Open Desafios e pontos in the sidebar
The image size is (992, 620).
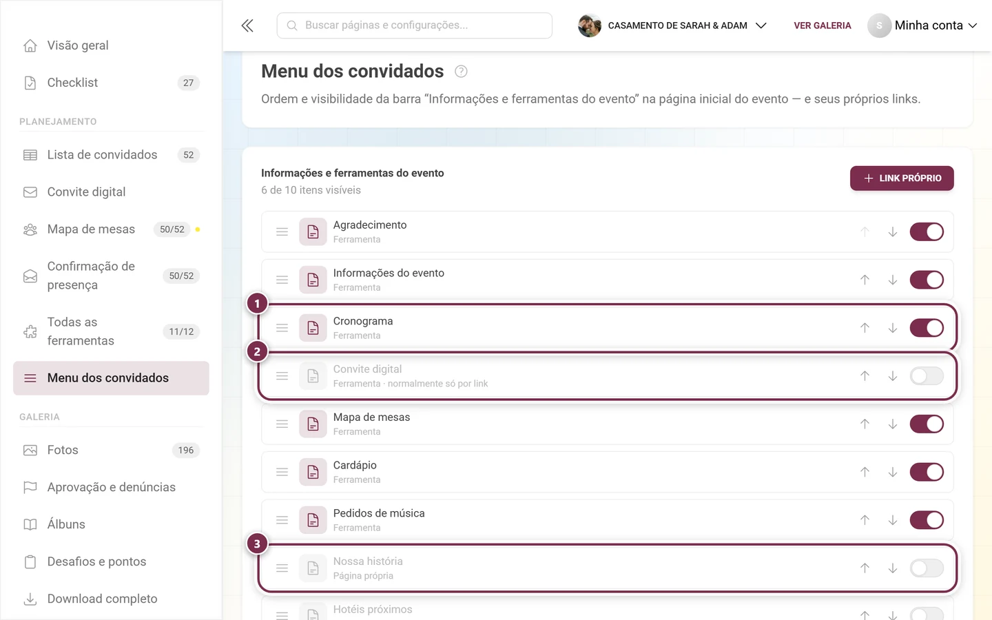click(111, 562)
